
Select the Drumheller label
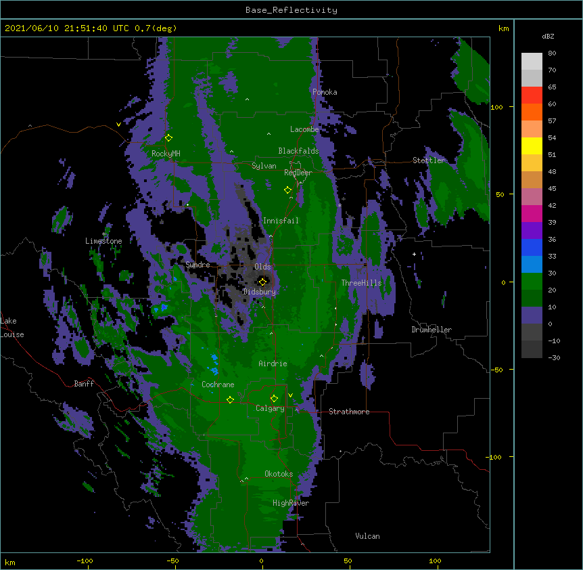432,330
